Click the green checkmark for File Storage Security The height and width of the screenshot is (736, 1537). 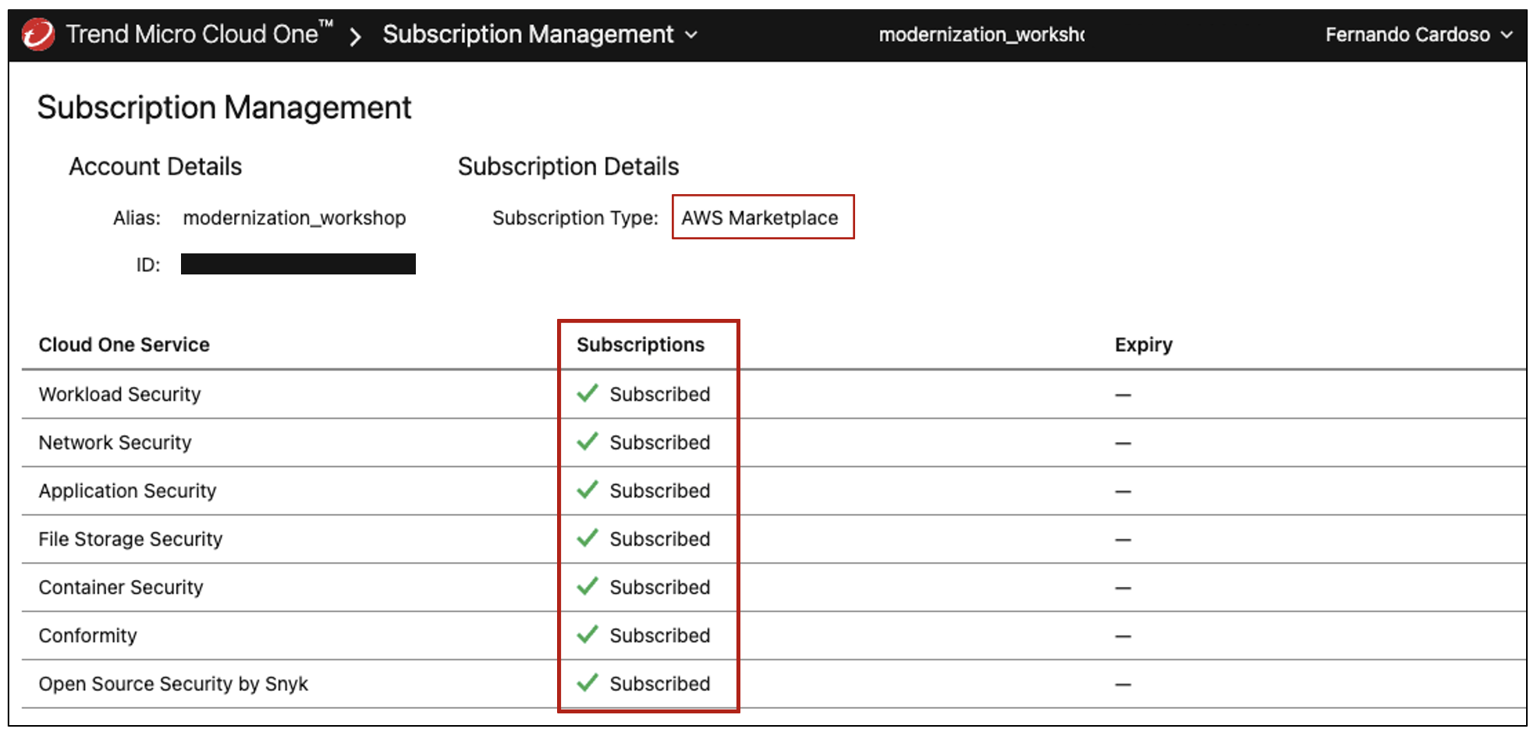[x=587, y=538]
